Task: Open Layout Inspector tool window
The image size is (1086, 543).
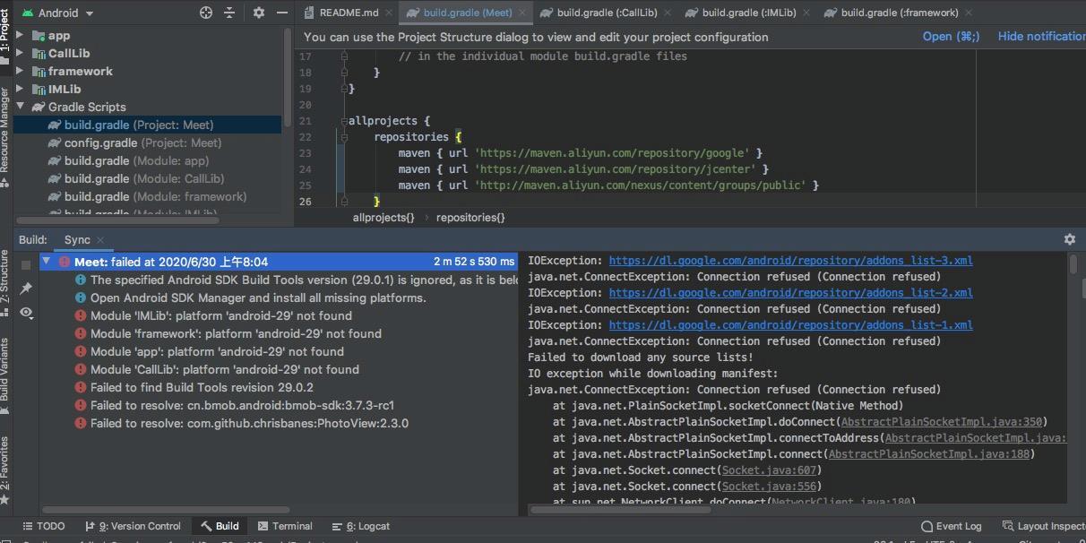Action: coord(1043,526)
